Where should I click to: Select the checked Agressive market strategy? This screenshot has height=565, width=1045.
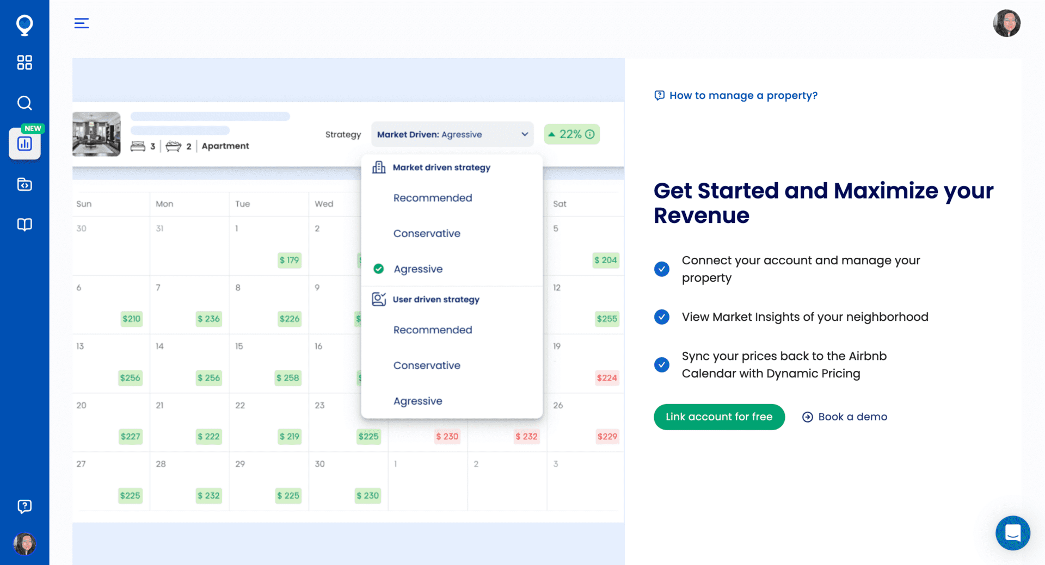coord(418,269)
